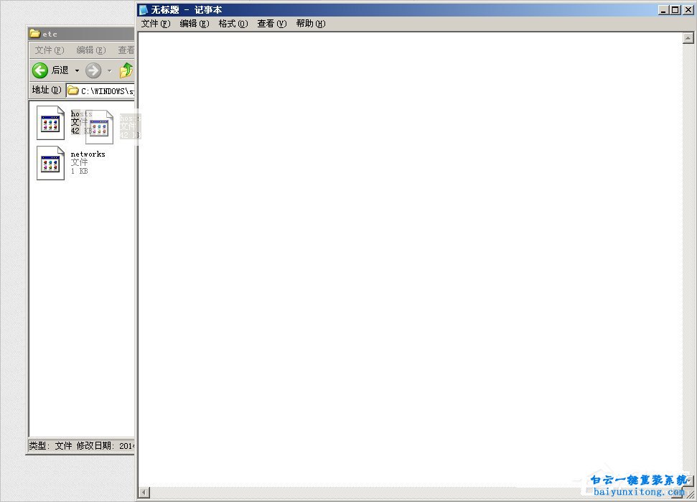Click the Notepad icon in the title bar
Viewport: 697px width, 502px height.
pos(144,10)
